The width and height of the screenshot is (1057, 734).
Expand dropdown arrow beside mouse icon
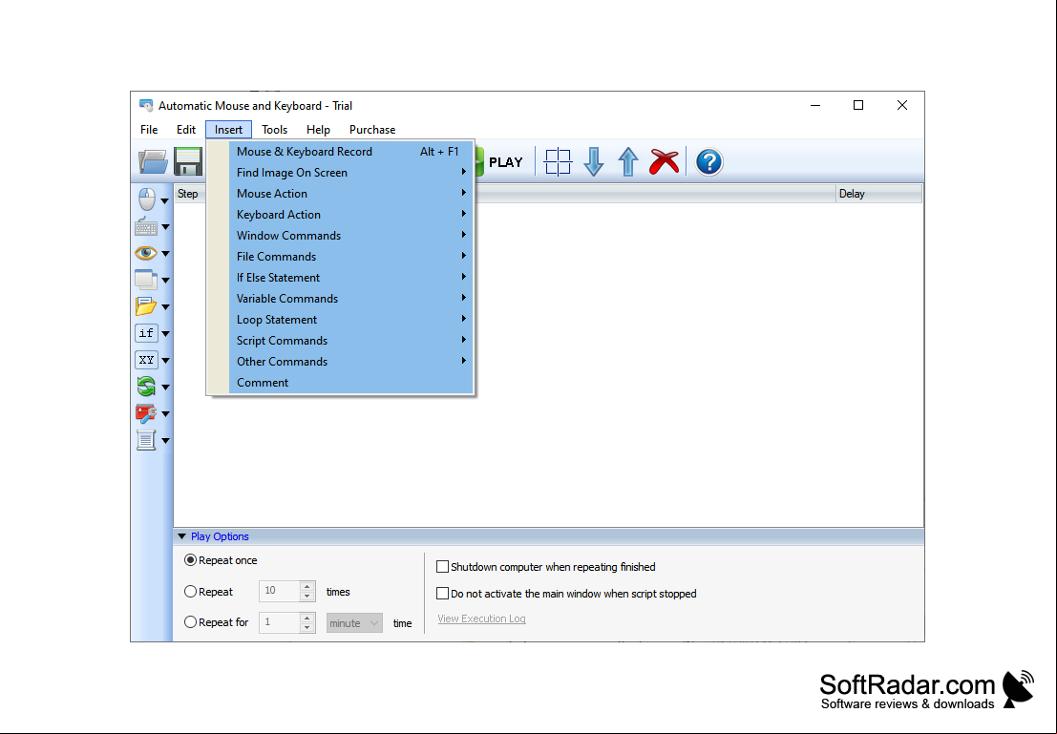pyautogui.click(x=164, y=200)
